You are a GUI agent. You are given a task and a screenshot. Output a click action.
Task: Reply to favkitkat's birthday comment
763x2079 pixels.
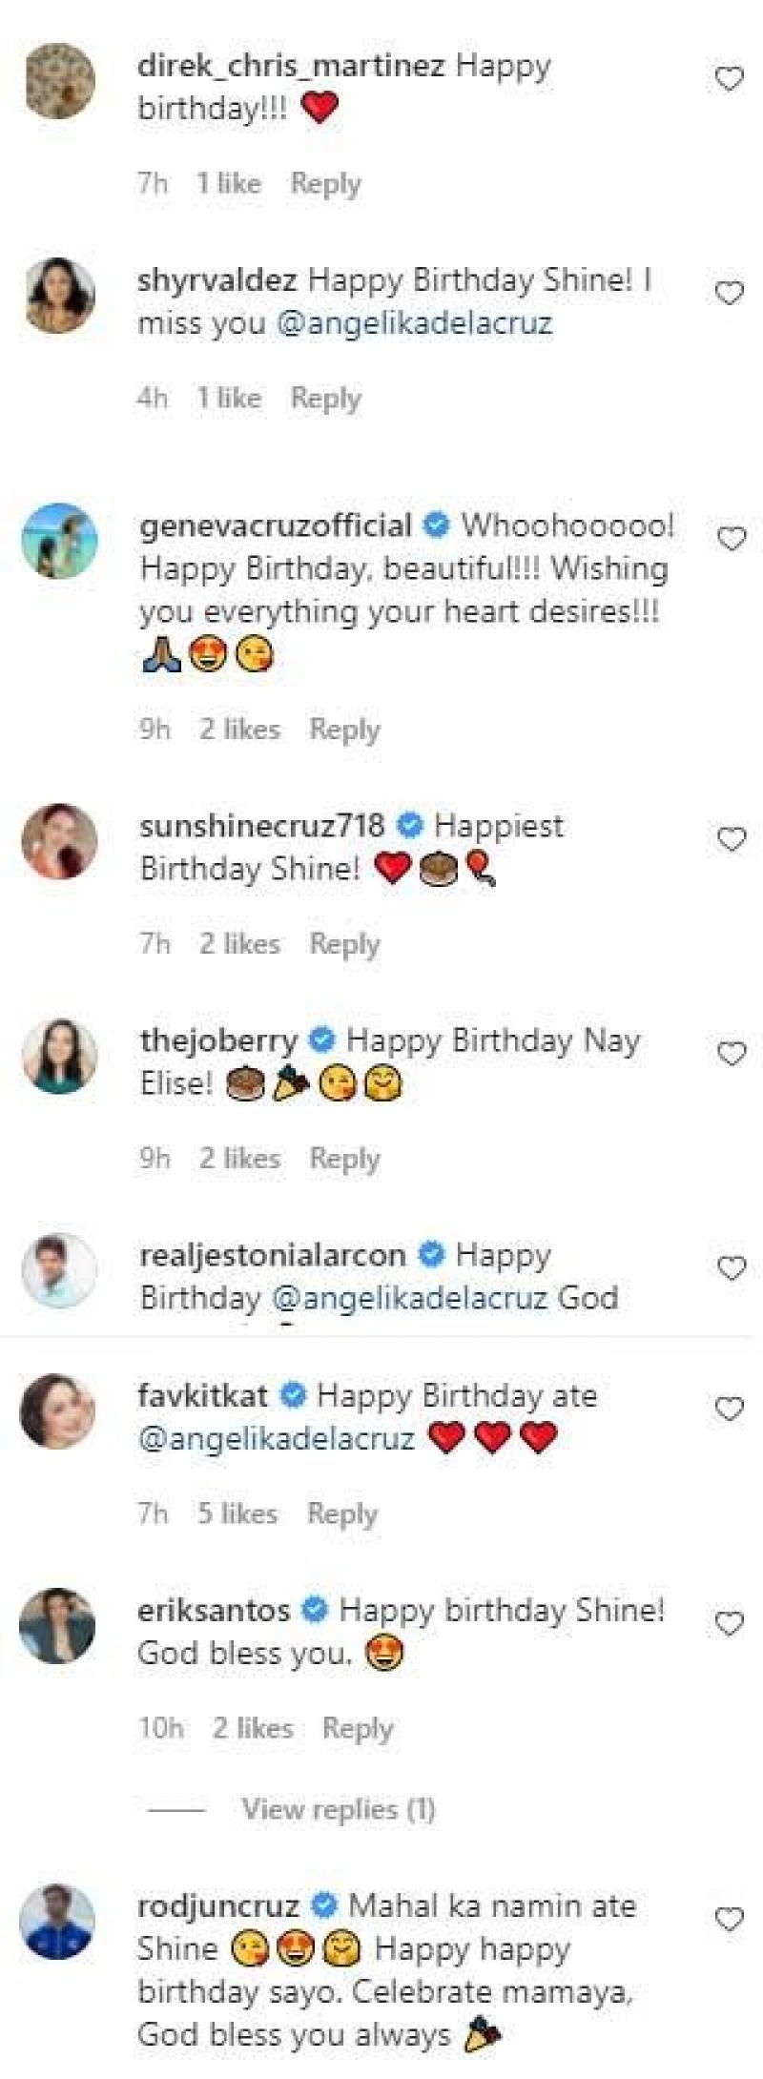point(341,1513)
